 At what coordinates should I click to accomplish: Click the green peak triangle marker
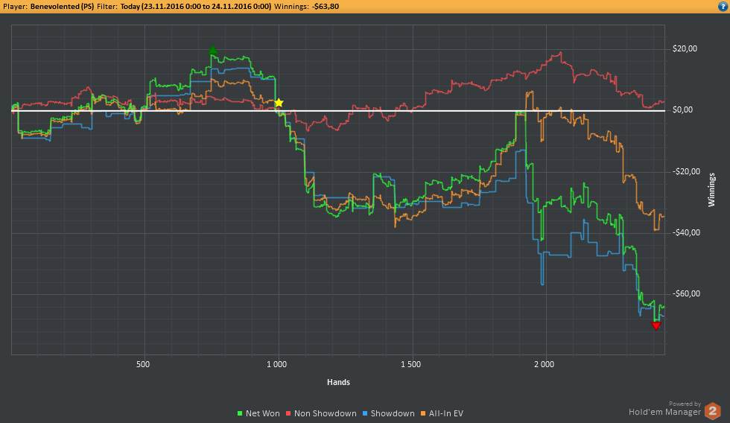point(213,50)
